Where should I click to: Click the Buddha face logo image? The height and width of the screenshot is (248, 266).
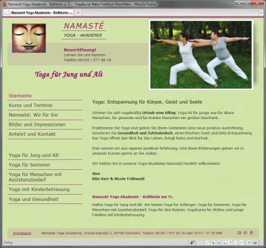coord(29,38)
